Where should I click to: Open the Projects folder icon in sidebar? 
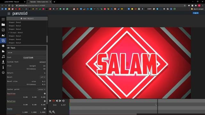pyautogui.click(x=3, y=25)
